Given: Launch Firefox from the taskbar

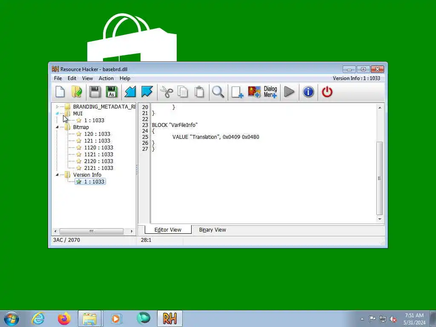Looking at the screenshot, I should pos(64,318).
